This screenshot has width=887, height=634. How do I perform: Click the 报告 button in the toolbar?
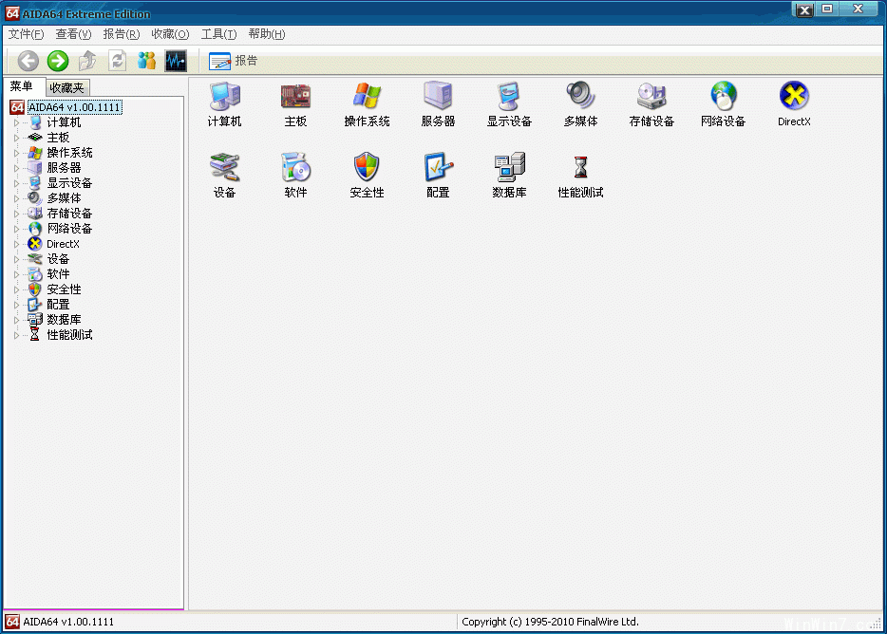234,61
